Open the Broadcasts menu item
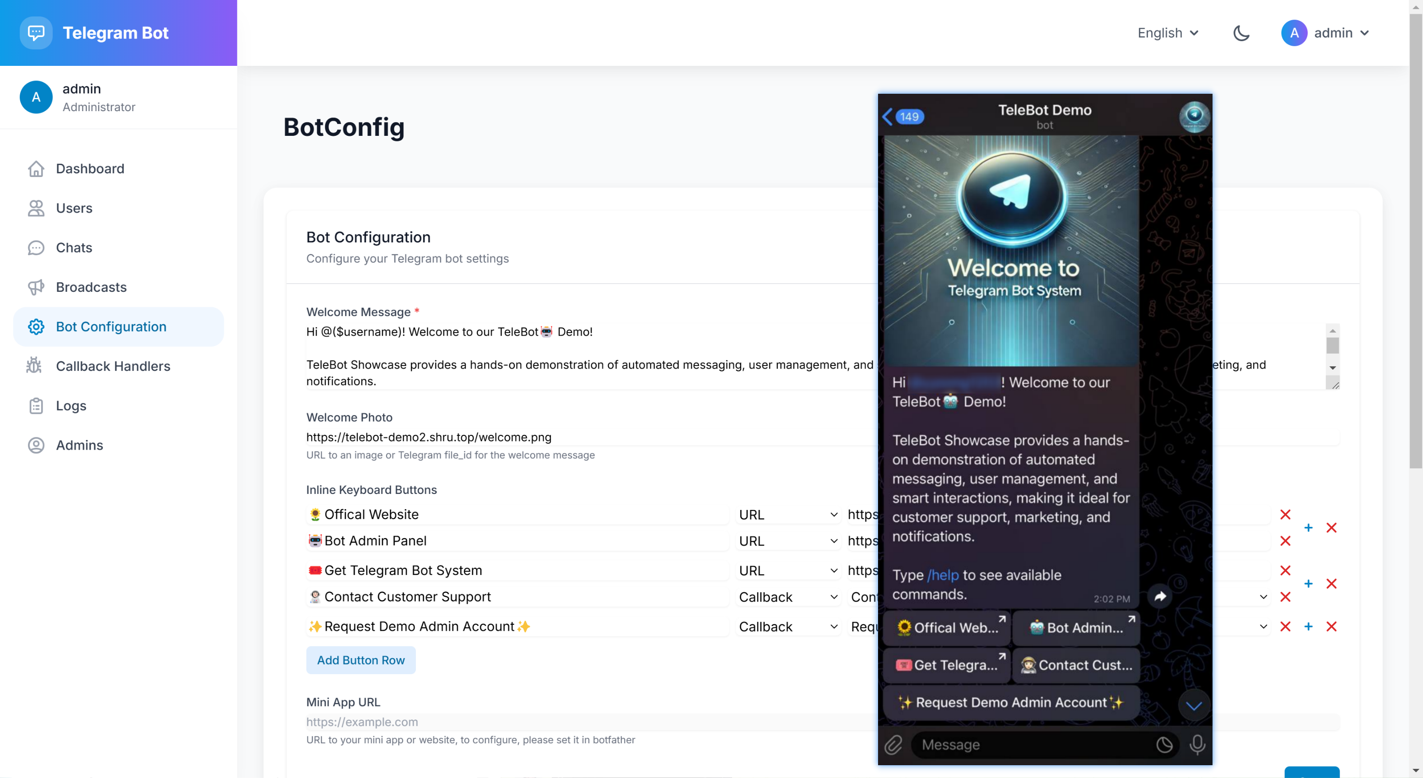1423x778 pixels. click(118, 287)
